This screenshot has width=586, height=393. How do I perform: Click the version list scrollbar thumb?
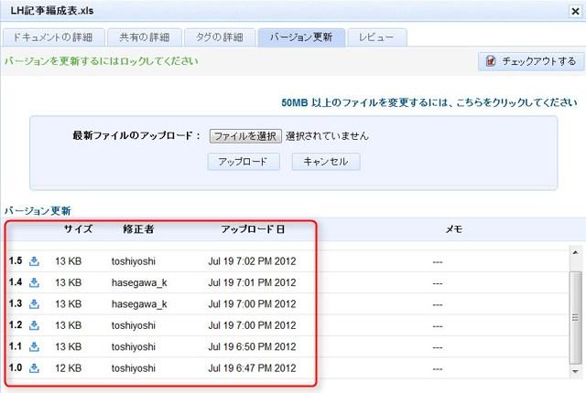click(576, 318)
